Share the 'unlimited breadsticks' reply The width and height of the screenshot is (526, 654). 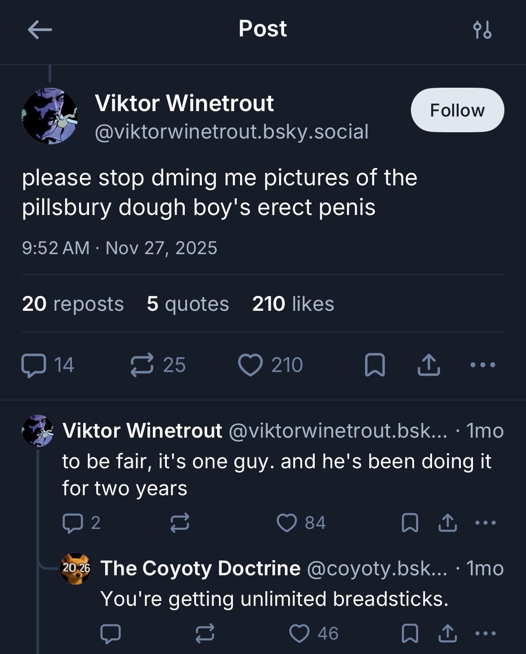[x=448, y=633]
